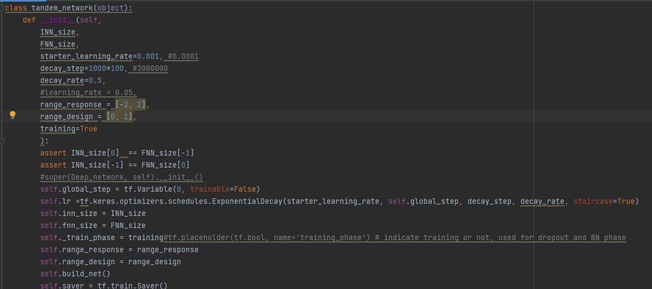Click the yellow lightbulb quick-fix icon
The width and height of the screenshot is (652, 289).
[13, 115]
